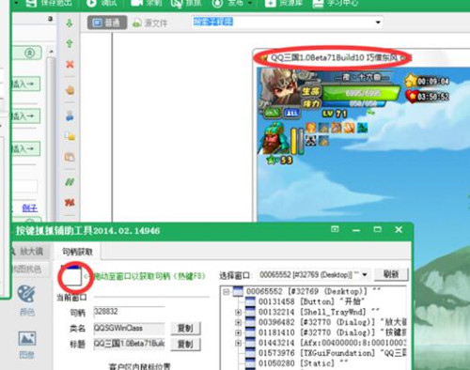This screenshot has height=370, width=470.
Task: Click the settings icon left of minimize in 抓抓 window
Action: 335,229
